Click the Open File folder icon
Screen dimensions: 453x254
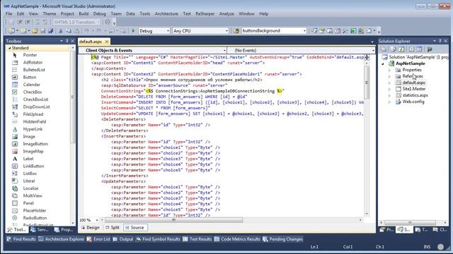[x=35, y=30]
